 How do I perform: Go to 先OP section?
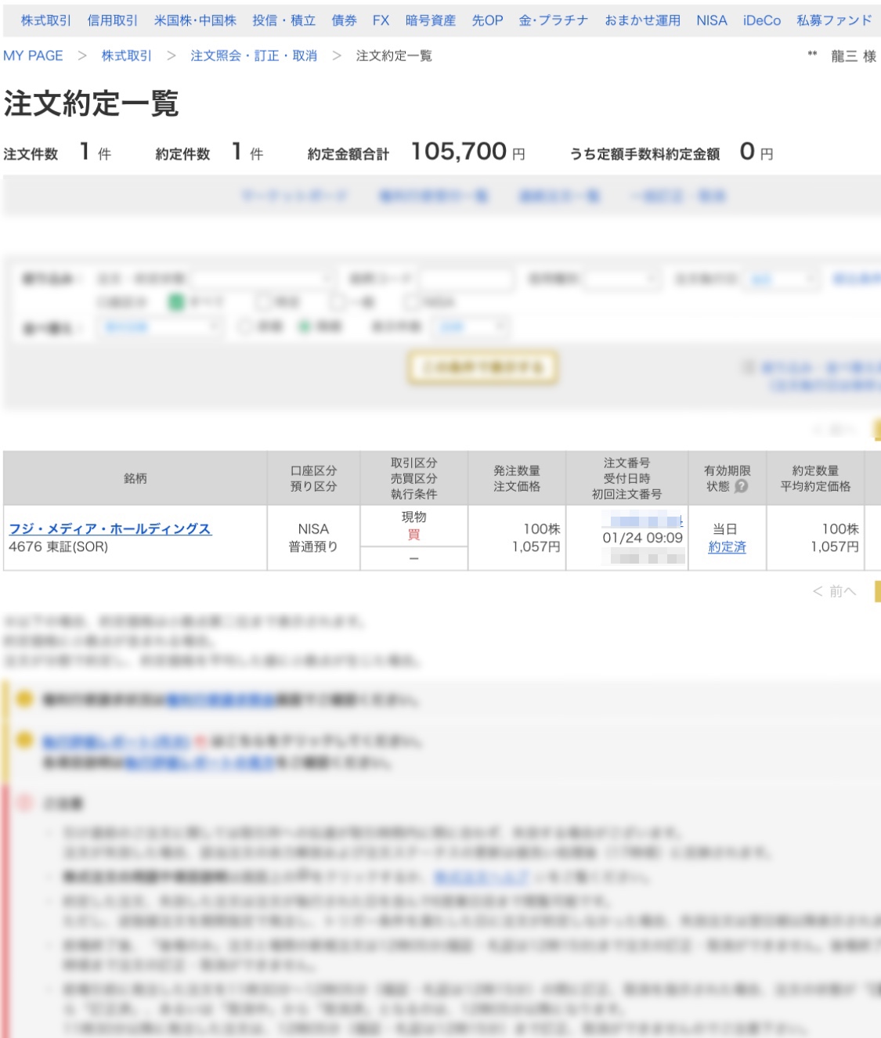pyautogui.click(x=487, y=20)
